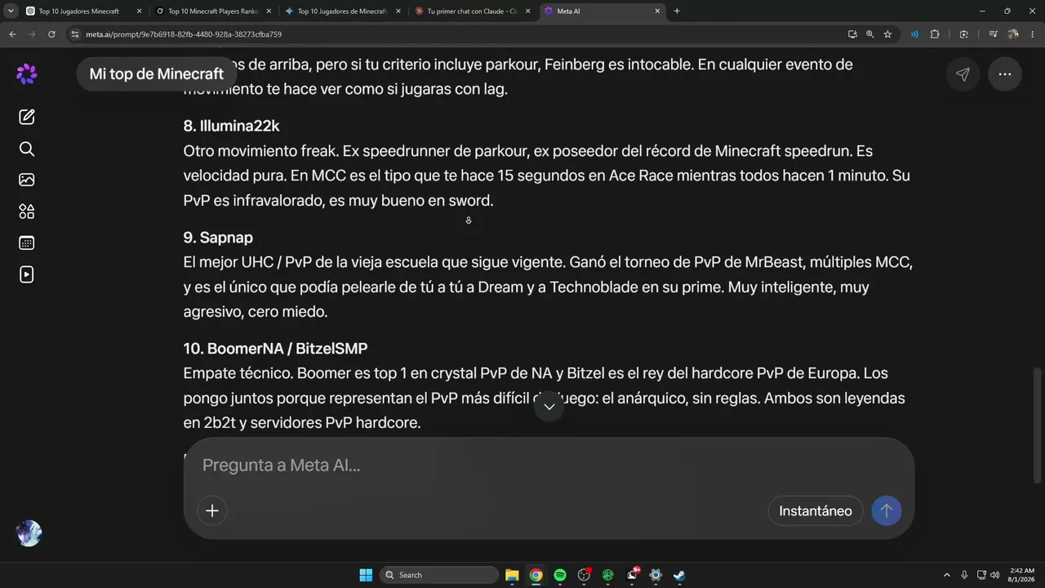Open the Windows Start menu
This screenshot has width=1045, height=588.
366,575
